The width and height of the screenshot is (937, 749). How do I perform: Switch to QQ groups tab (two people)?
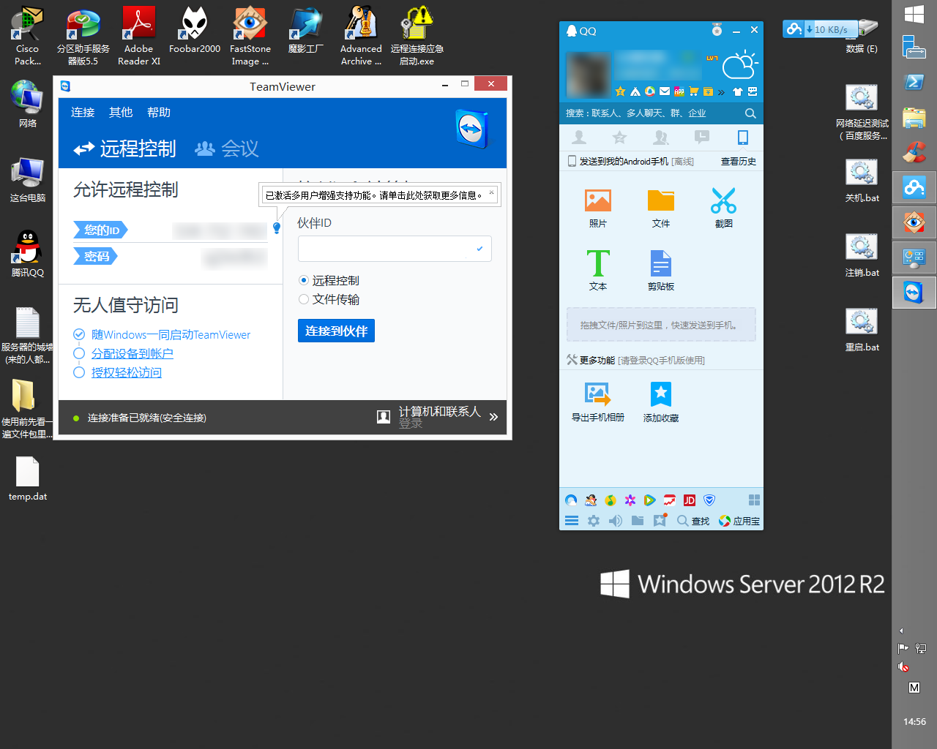tap(661, 138)
